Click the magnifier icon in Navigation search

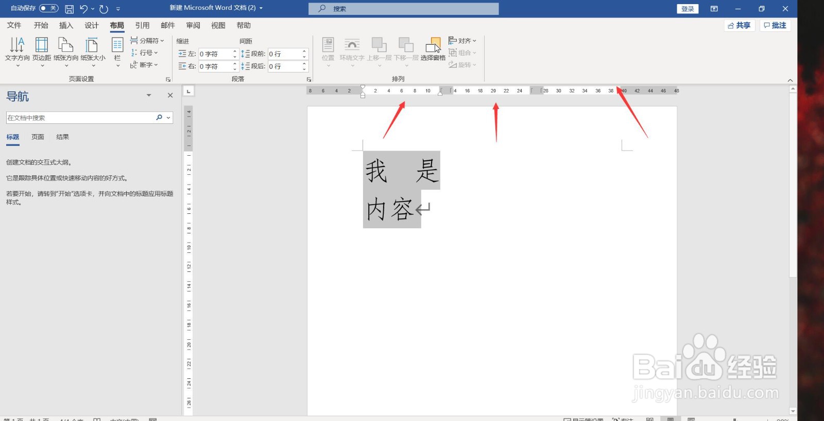[159, 118]
